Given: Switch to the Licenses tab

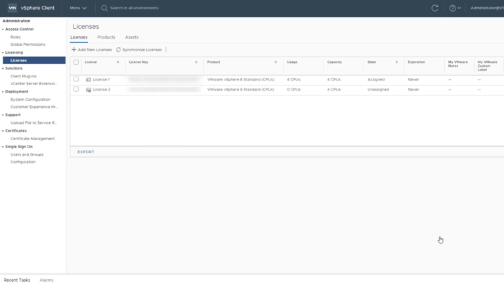Looking at the screenshot, I should 79,37.
